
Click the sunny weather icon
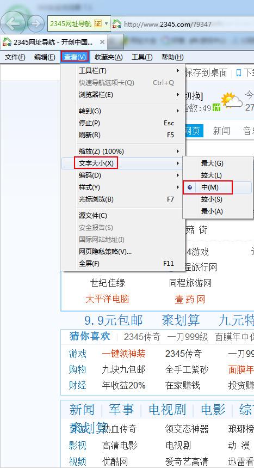pyautogui.click(x=231, y=100)
